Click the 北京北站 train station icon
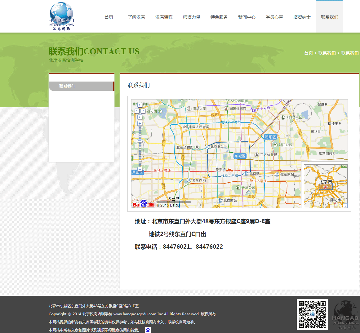 coord(207,147)
